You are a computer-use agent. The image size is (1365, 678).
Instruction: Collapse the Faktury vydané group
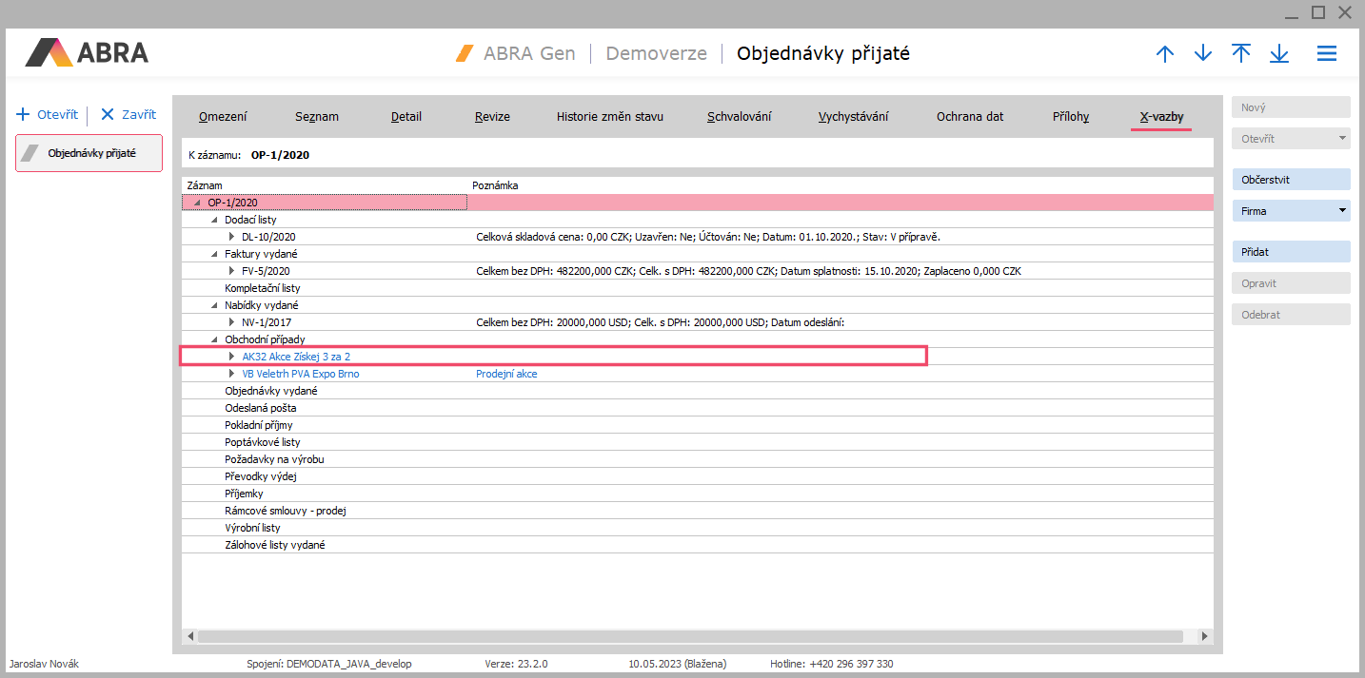coord(214,254)
